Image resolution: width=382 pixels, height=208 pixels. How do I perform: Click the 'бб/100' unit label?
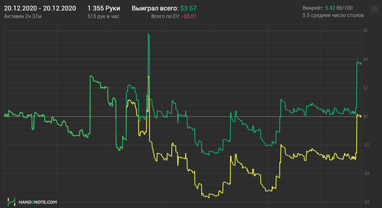coord(344,8)
